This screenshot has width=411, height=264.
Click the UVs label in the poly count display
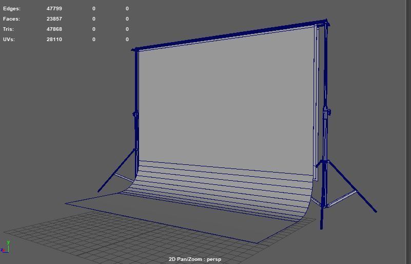pos(9,40)
